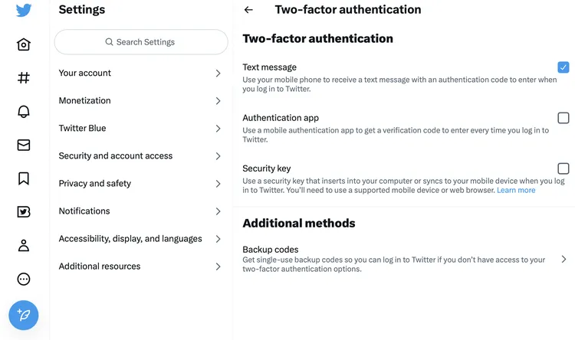Screen dimensions: 575x340
Task: Open Bookmarks icon in sidebar
Action: click(x=24, y=178)
